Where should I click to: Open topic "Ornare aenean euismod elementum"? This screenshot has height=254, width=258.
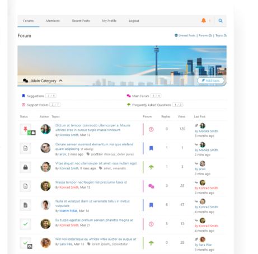94,147
